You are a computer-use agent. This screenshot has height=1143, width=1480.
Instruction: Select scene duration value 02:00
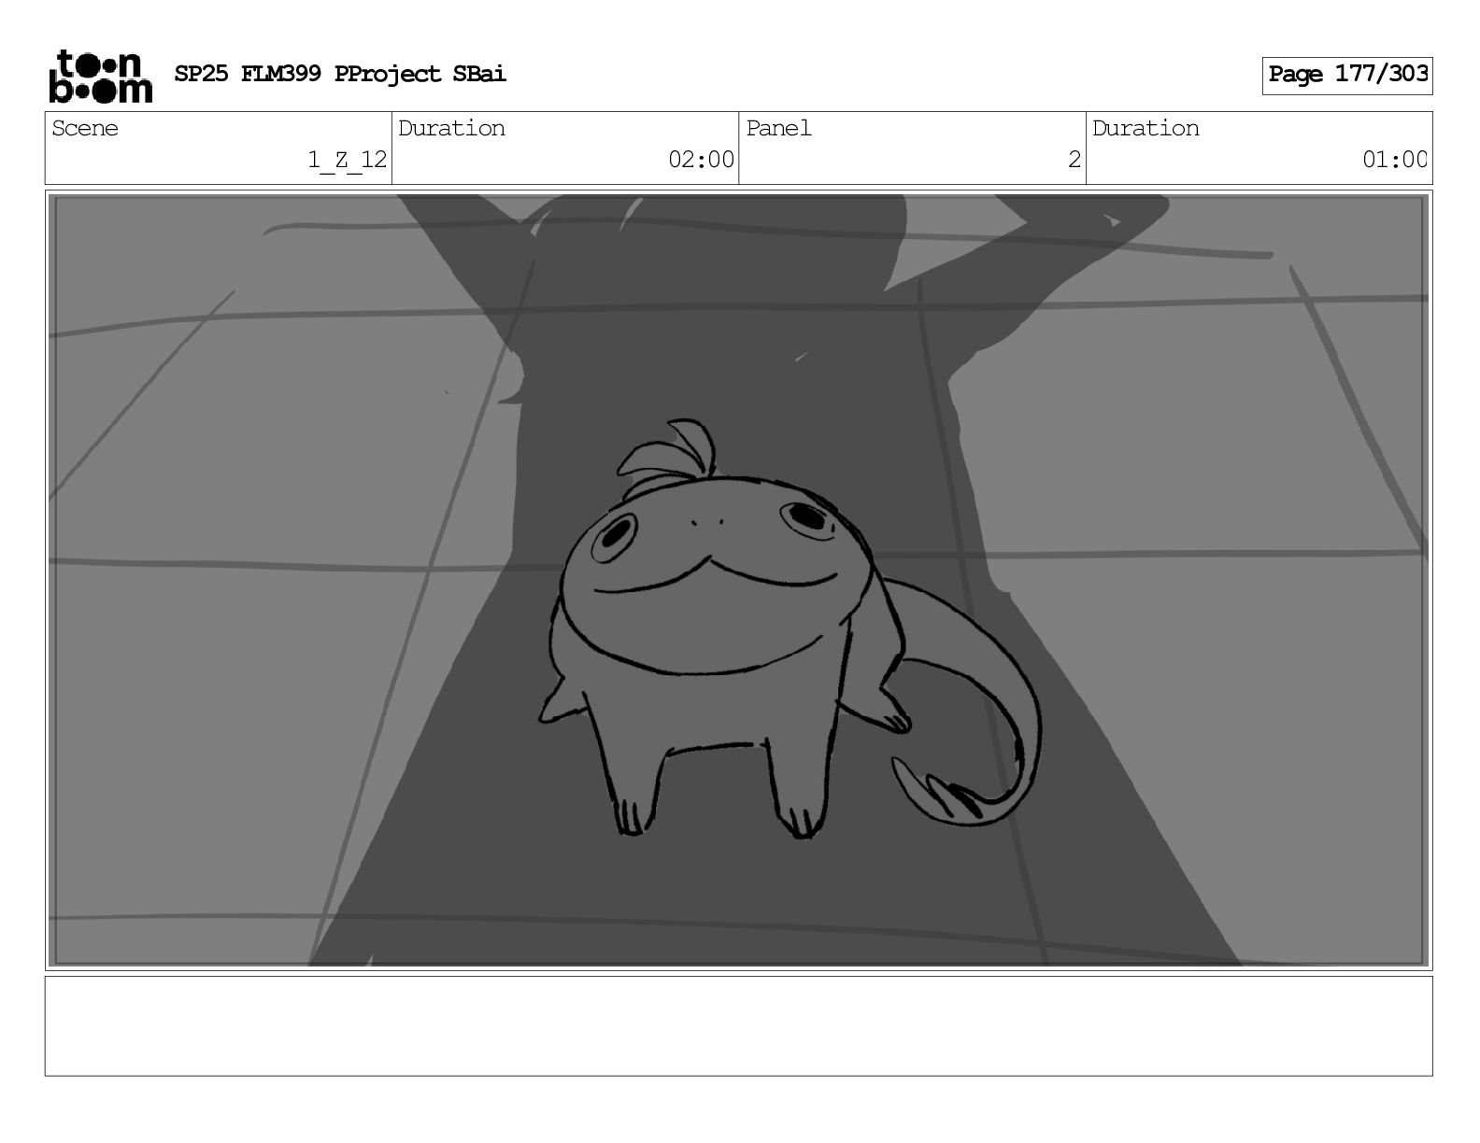[701, 160]
